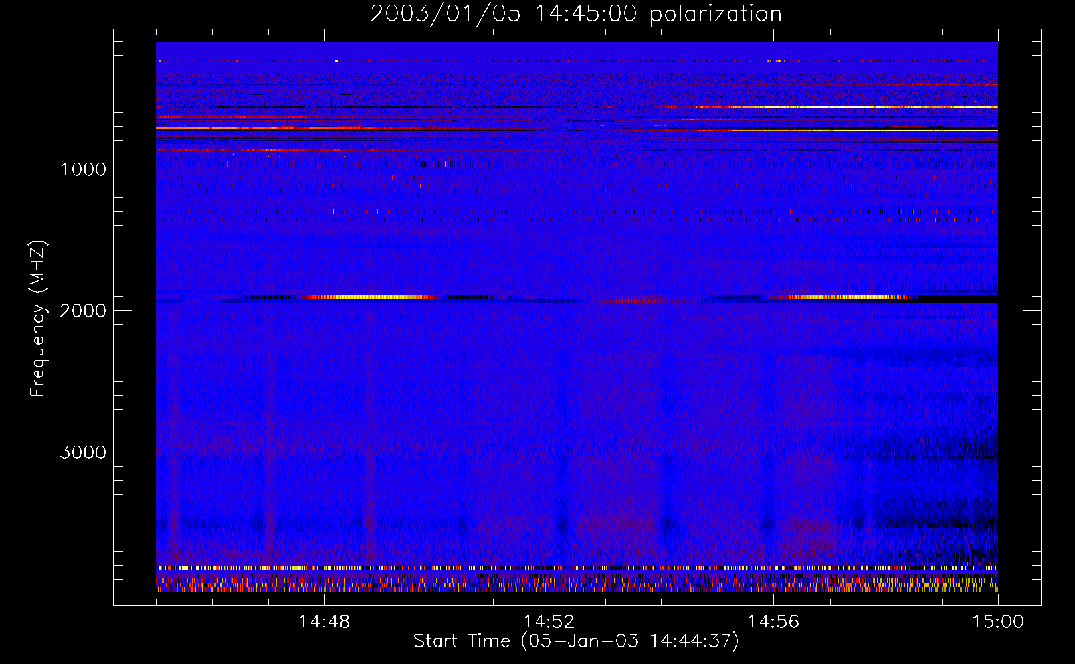Click the 1000 frequency axis label

coord(83,169)
